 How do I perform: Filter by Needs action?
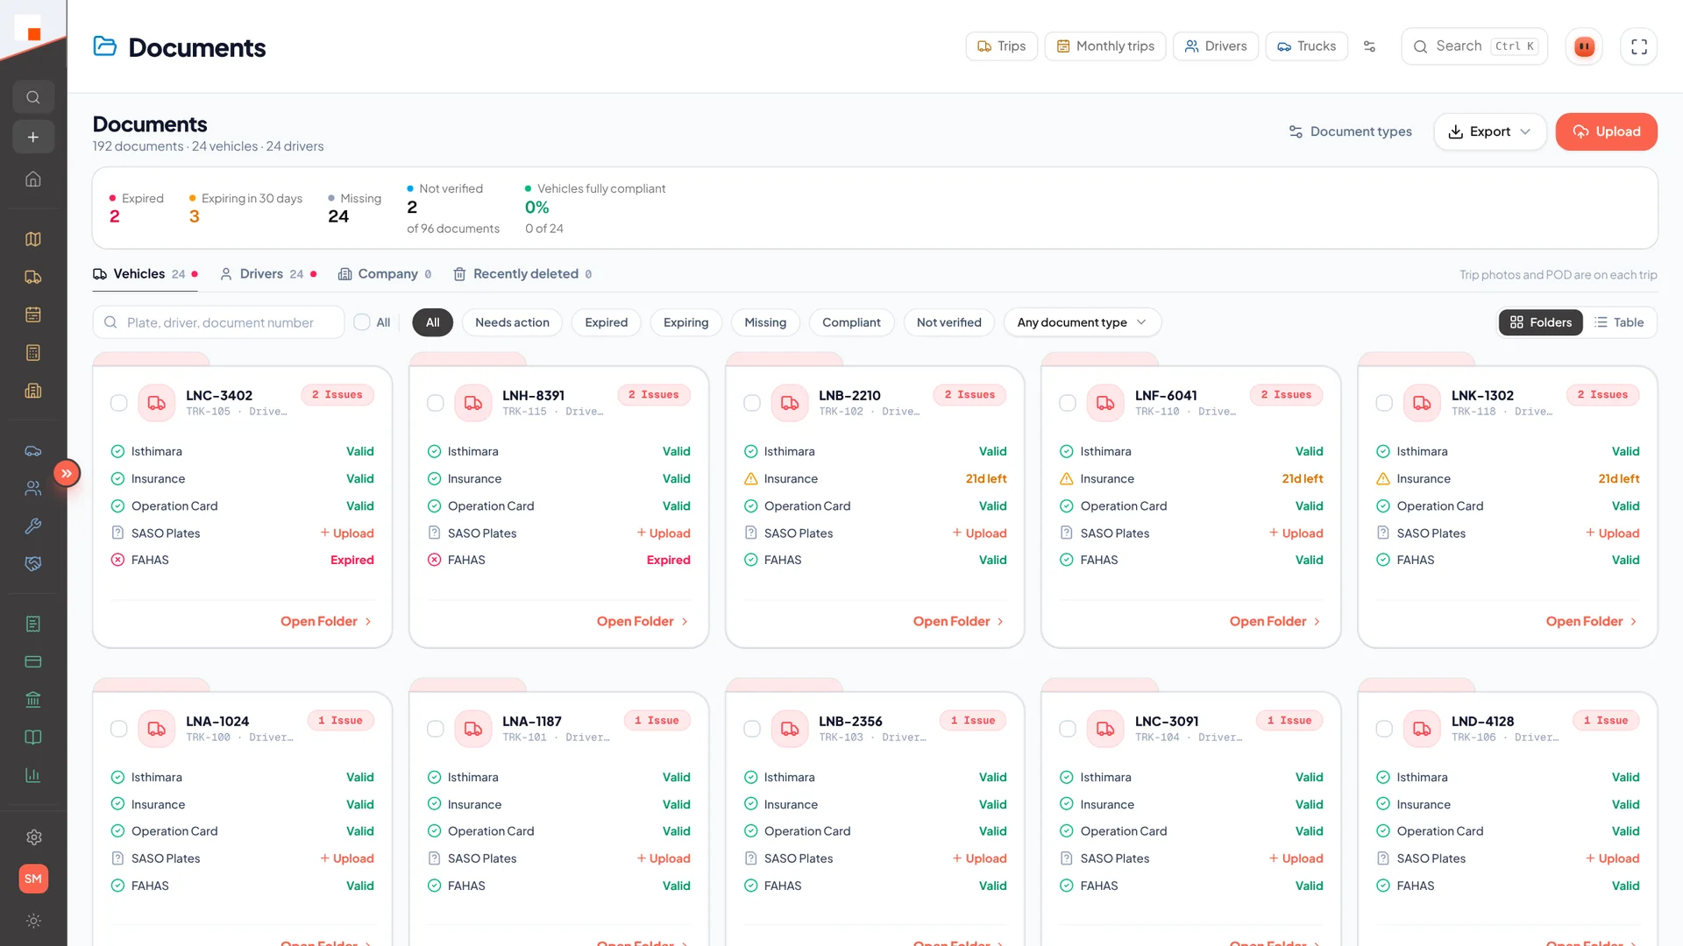click(512, 322)
